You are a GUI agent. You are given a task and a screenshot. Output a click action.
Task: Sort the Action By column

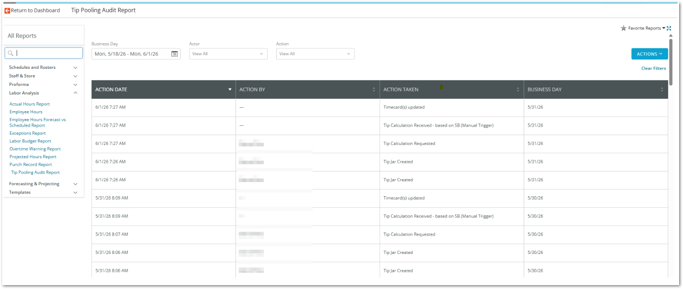tap(374, 89)
